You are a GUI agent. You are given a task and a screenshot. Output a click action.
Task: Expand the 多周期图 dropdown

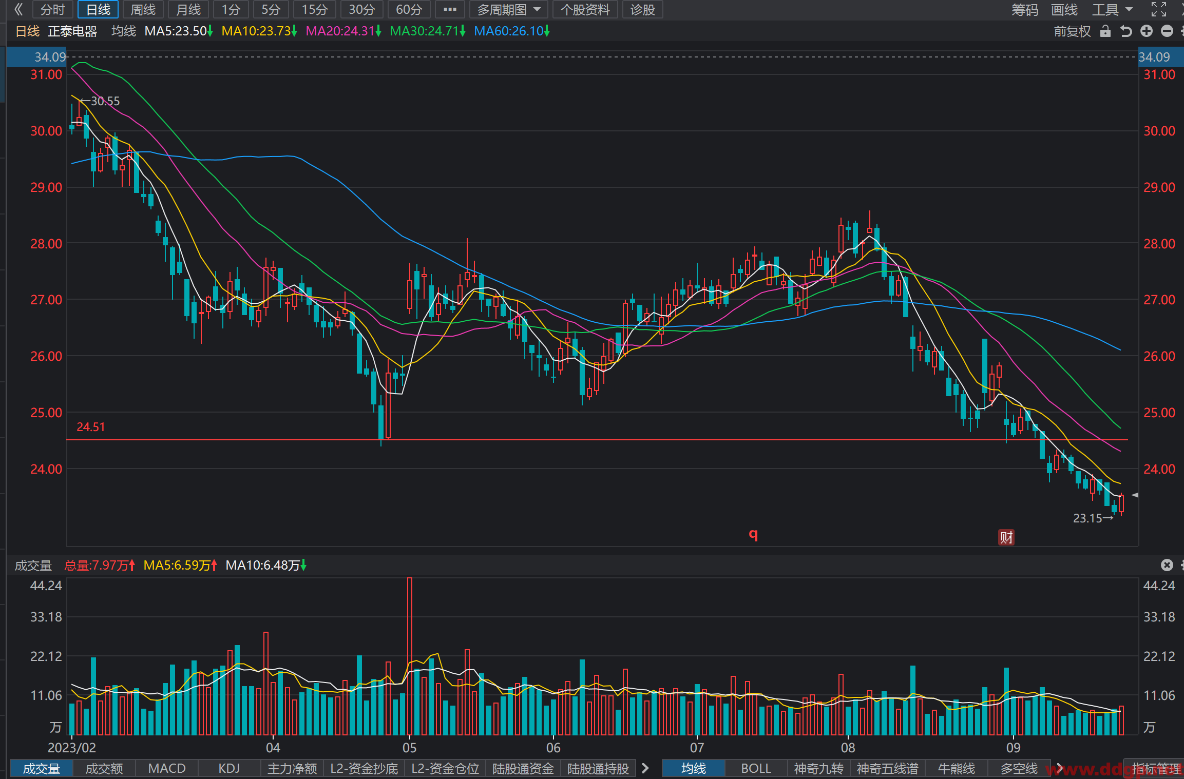tap(509, 9)
